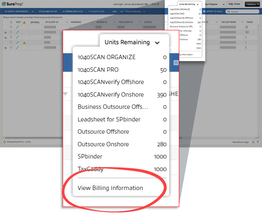Tick the select-all checkbox in the header
The width and height of the screenshot is (262, 216).
(11, 22)
